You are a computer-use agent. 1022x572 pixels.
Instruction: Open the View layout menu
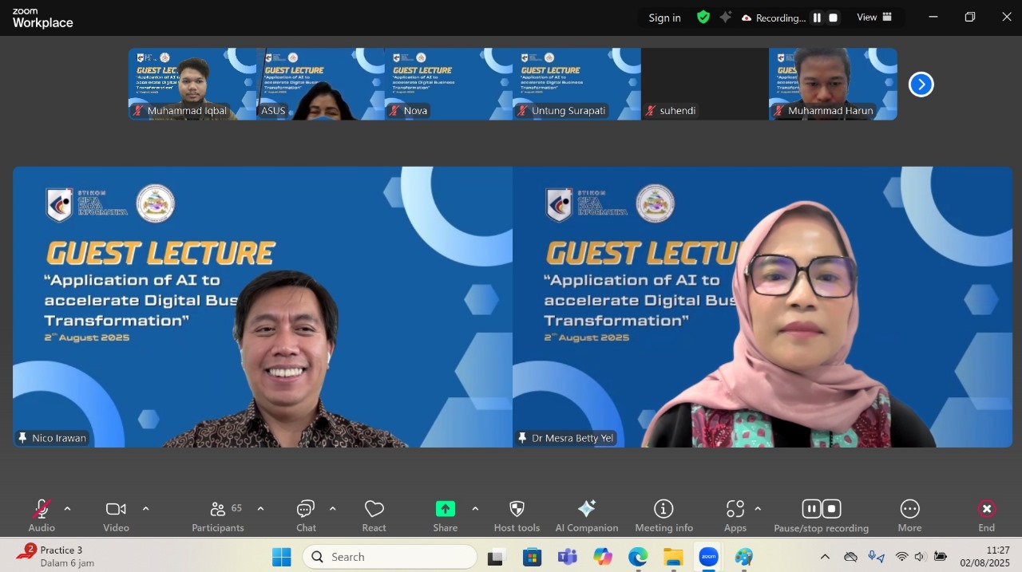point(874,18)
